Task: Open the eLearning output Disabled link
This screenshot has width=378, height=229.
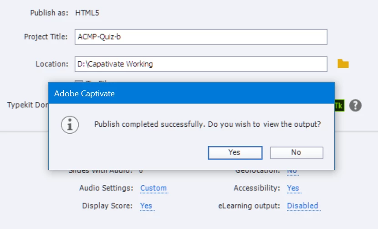Action: [302, 206]
